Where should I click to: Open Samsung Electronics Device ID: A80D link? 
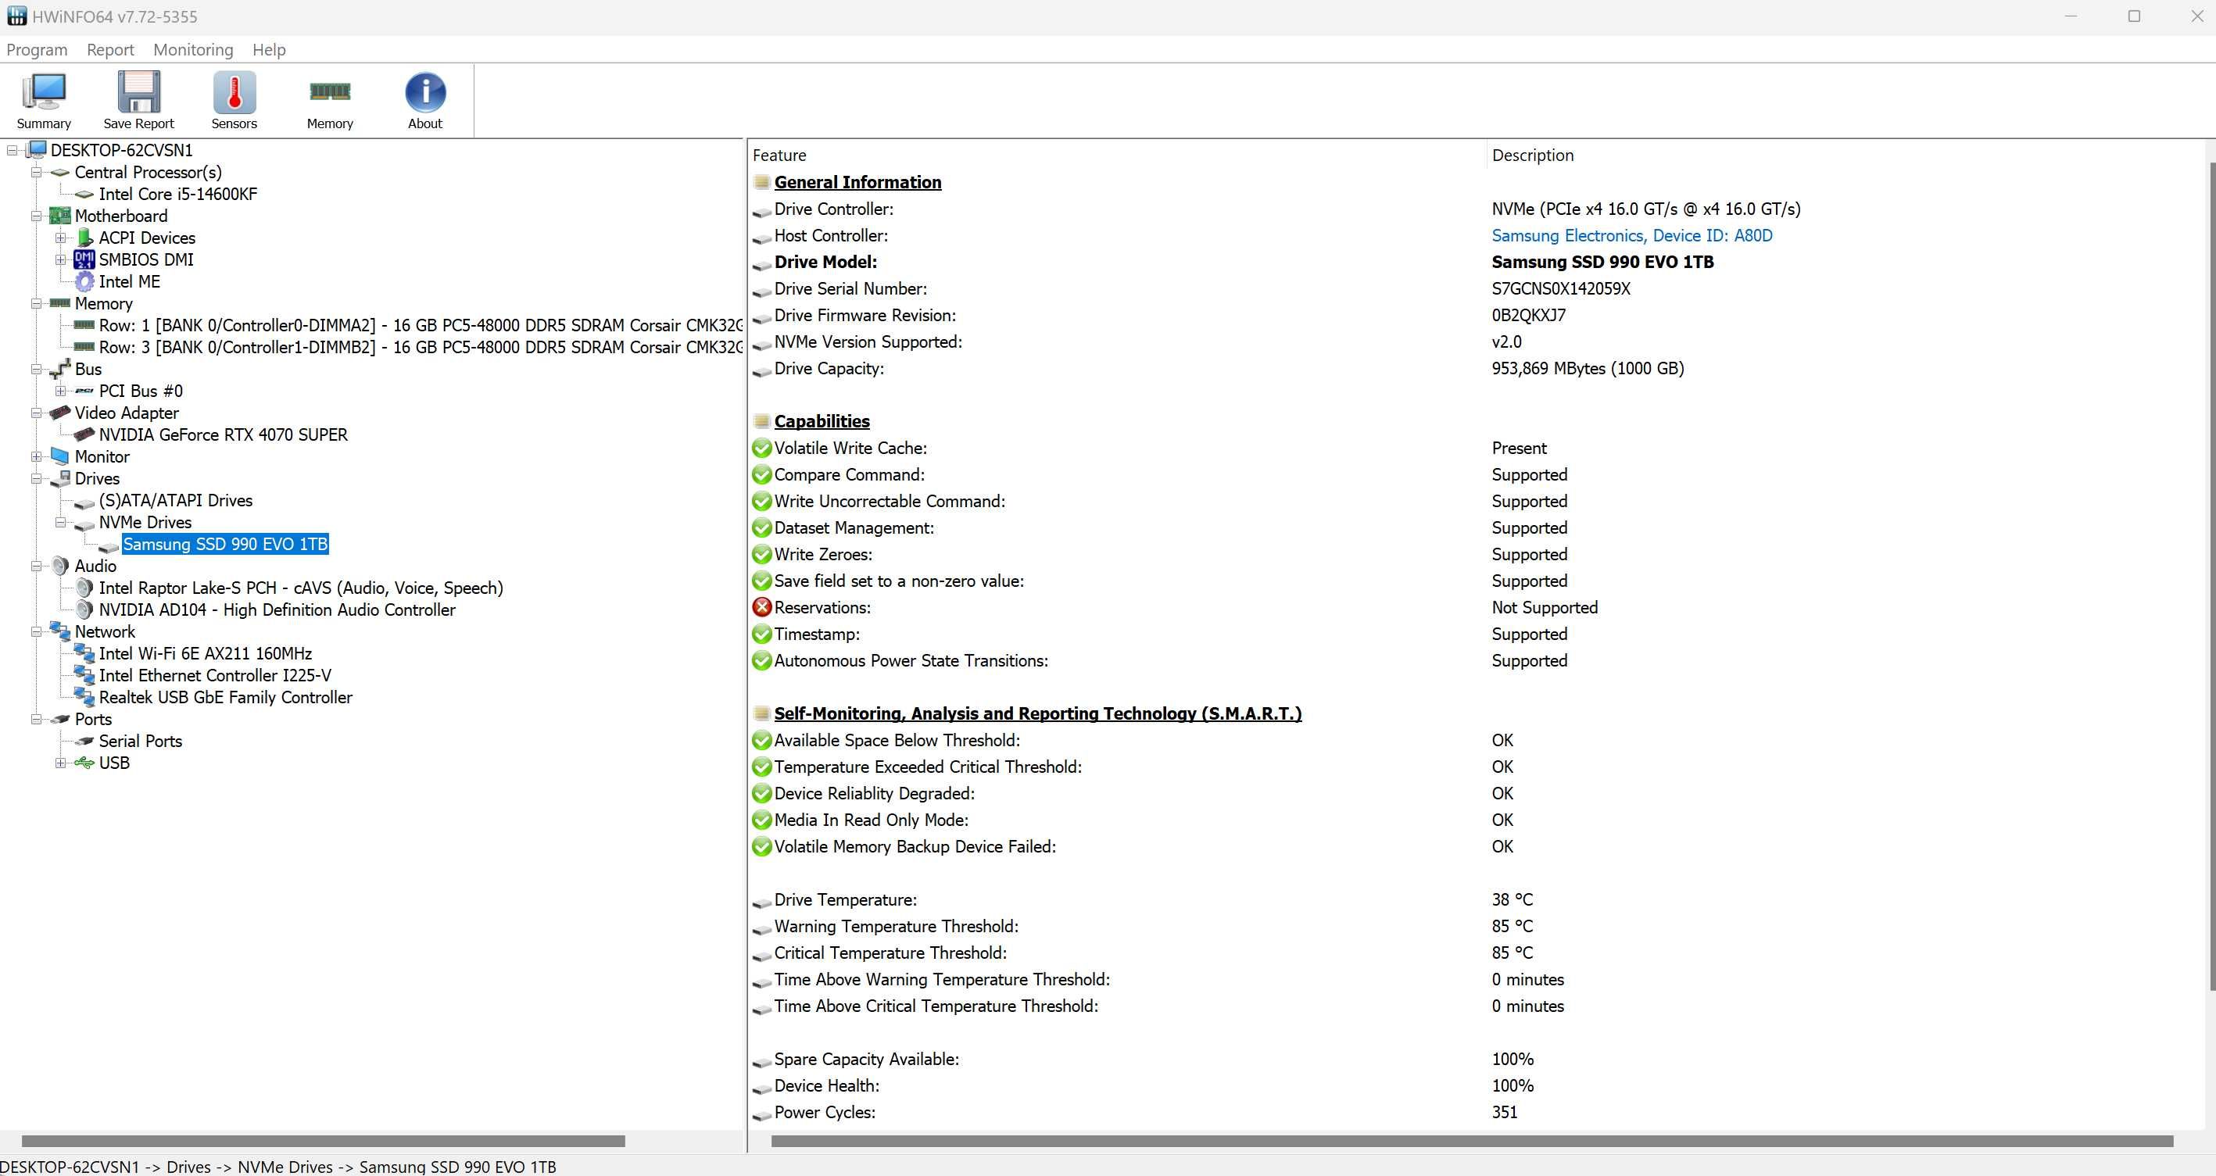click(1631, 235)
